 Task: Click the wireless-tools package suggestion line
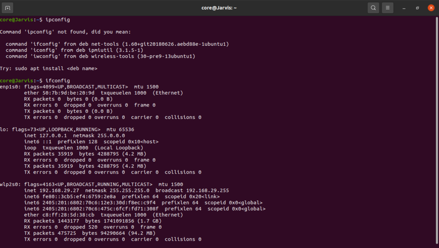pyautogui.click(x=100, y=56)
